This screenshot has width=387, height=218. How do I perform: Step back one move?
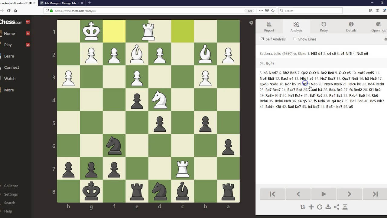coord(298,194)
